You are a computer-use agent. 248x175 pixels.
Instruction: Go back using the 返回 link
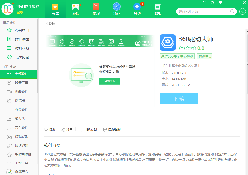click(51, 23)
